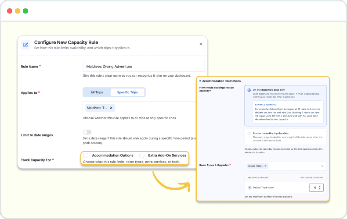347x219 pixels.
Task: Expand the Room Types & Upgrades dropdown
Action: [322, 166]
